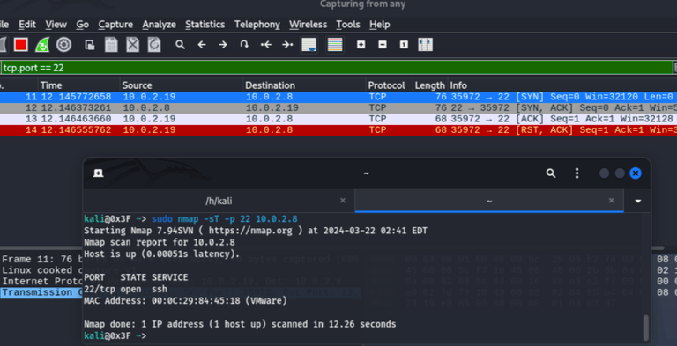Switch to '/h/kali' terminal tab
The width and height of the screenshot is (677, 346).
219,201
